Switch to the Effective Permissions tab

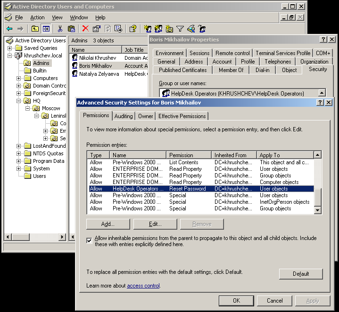[182, 116]
